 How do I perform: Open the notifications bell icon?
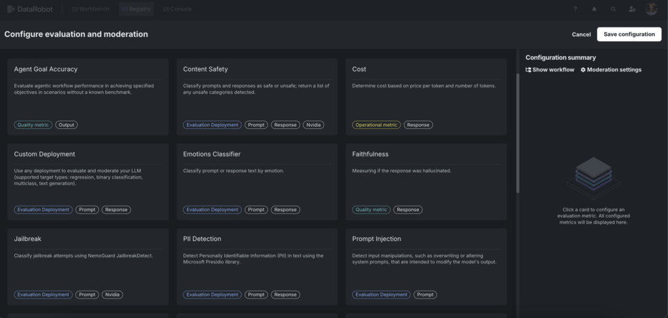(594, 9)
